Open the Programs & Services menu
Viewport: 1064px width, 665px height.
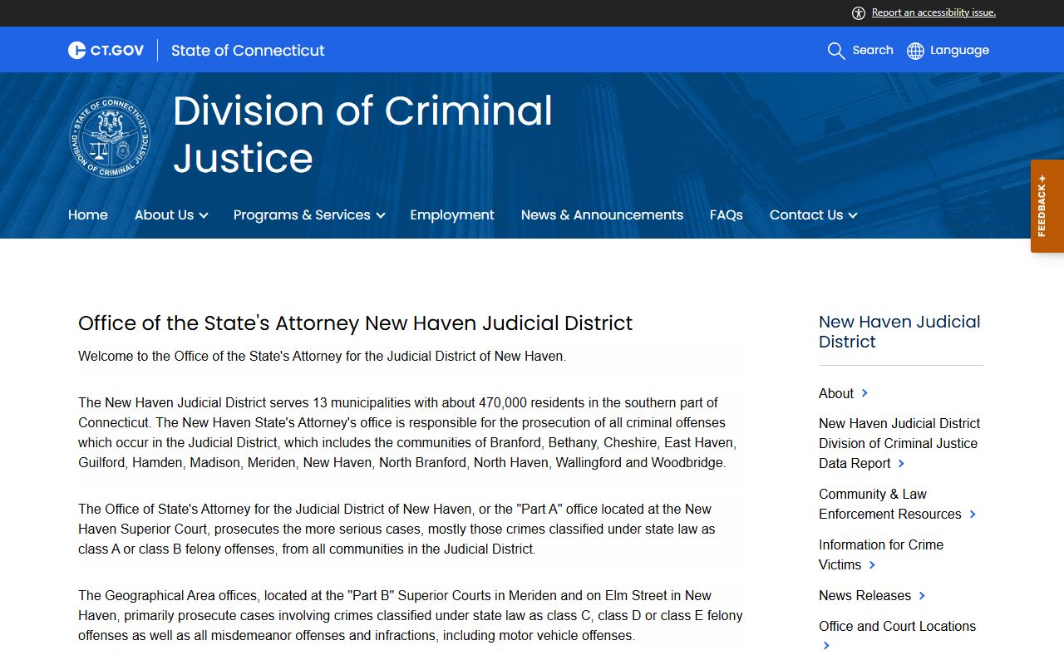click(302, 214)
